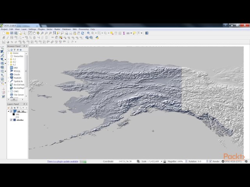This screenshot has height=187, width=250.
Task: Open a project using the yellow folder icon
Action: (8, 33)
